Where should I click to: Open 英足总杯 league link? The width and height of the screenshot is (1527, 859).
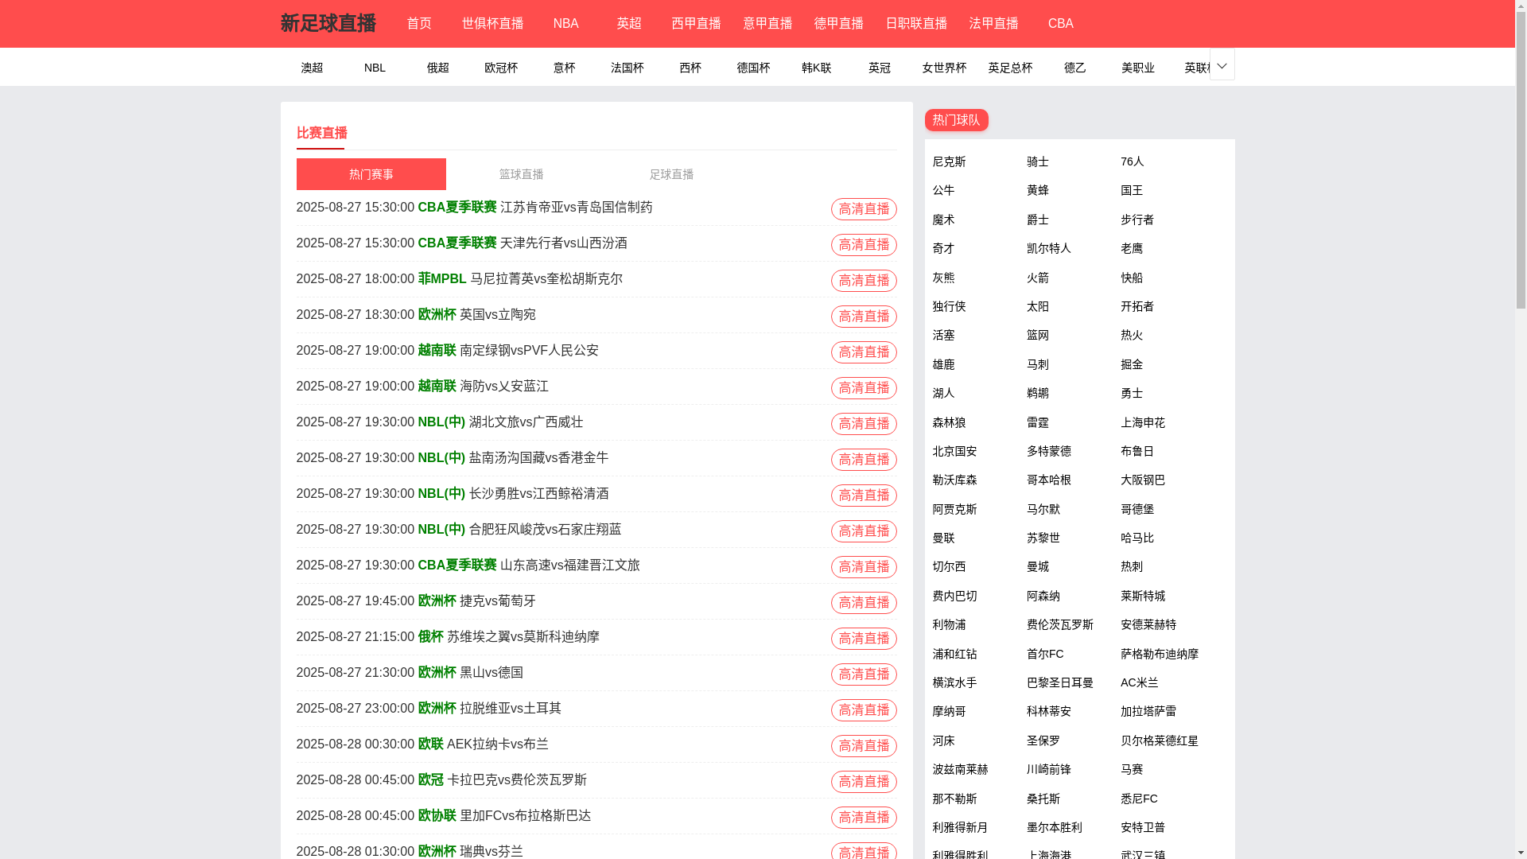tap(1010, 68)
